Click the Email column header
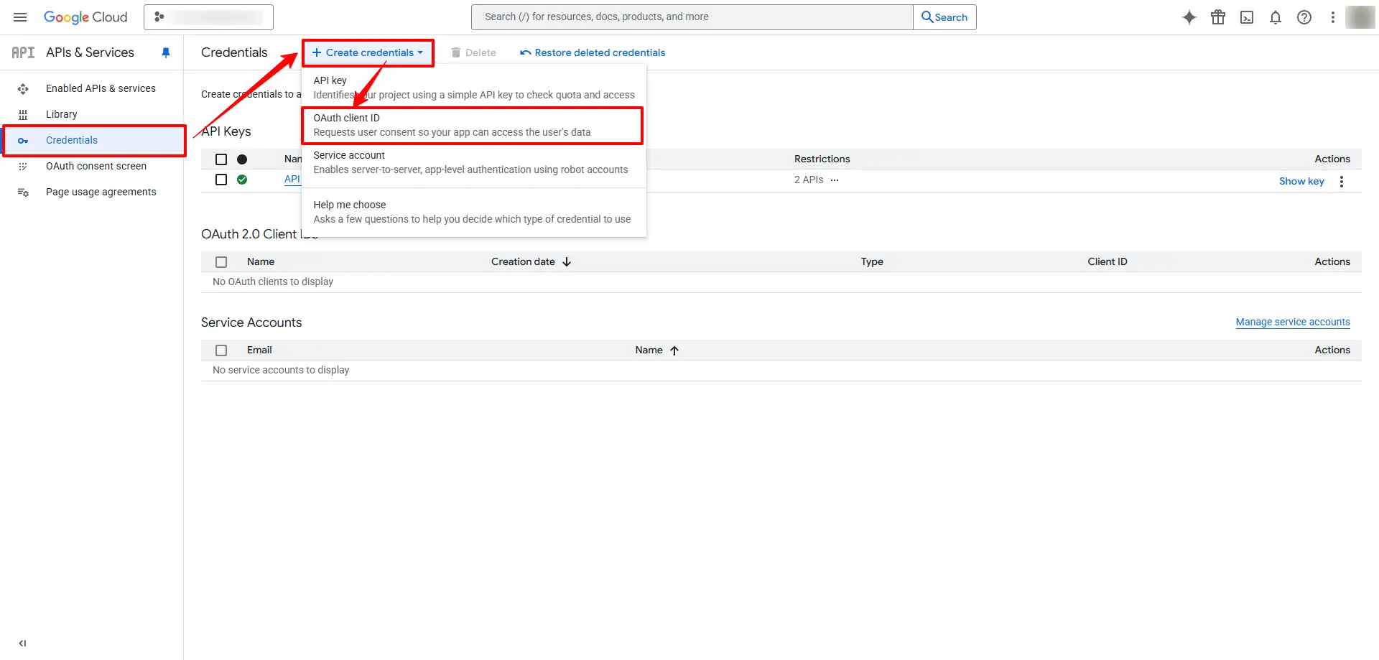This screenshot has width=1379, height=660. [259, 350]
